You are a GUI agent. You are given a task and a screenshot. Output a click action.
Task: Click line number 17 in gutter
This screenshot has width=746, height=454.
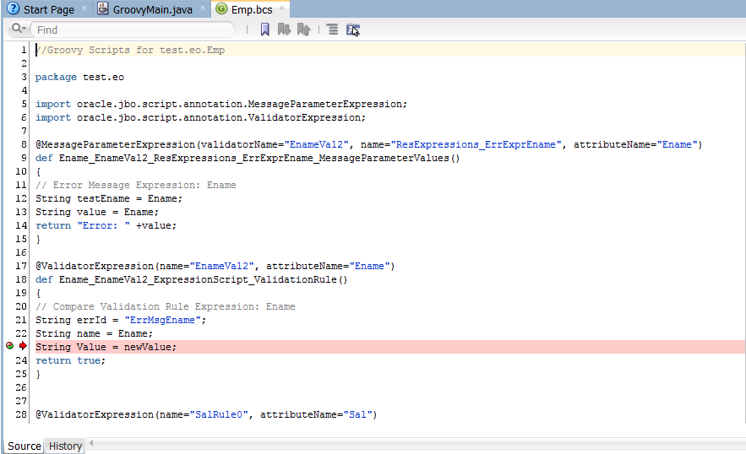(21, 266)
